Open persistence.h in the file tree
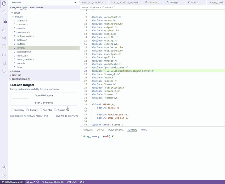This screenshot has width=225, height=184. pos(44,32)
